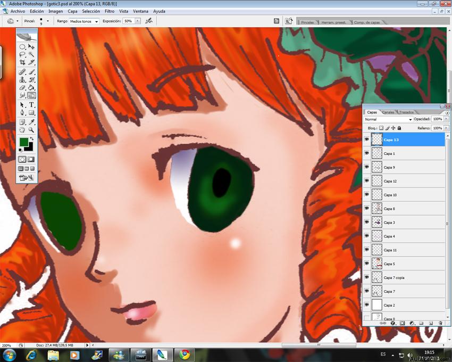Select the History Brush tool

[31, 80]
